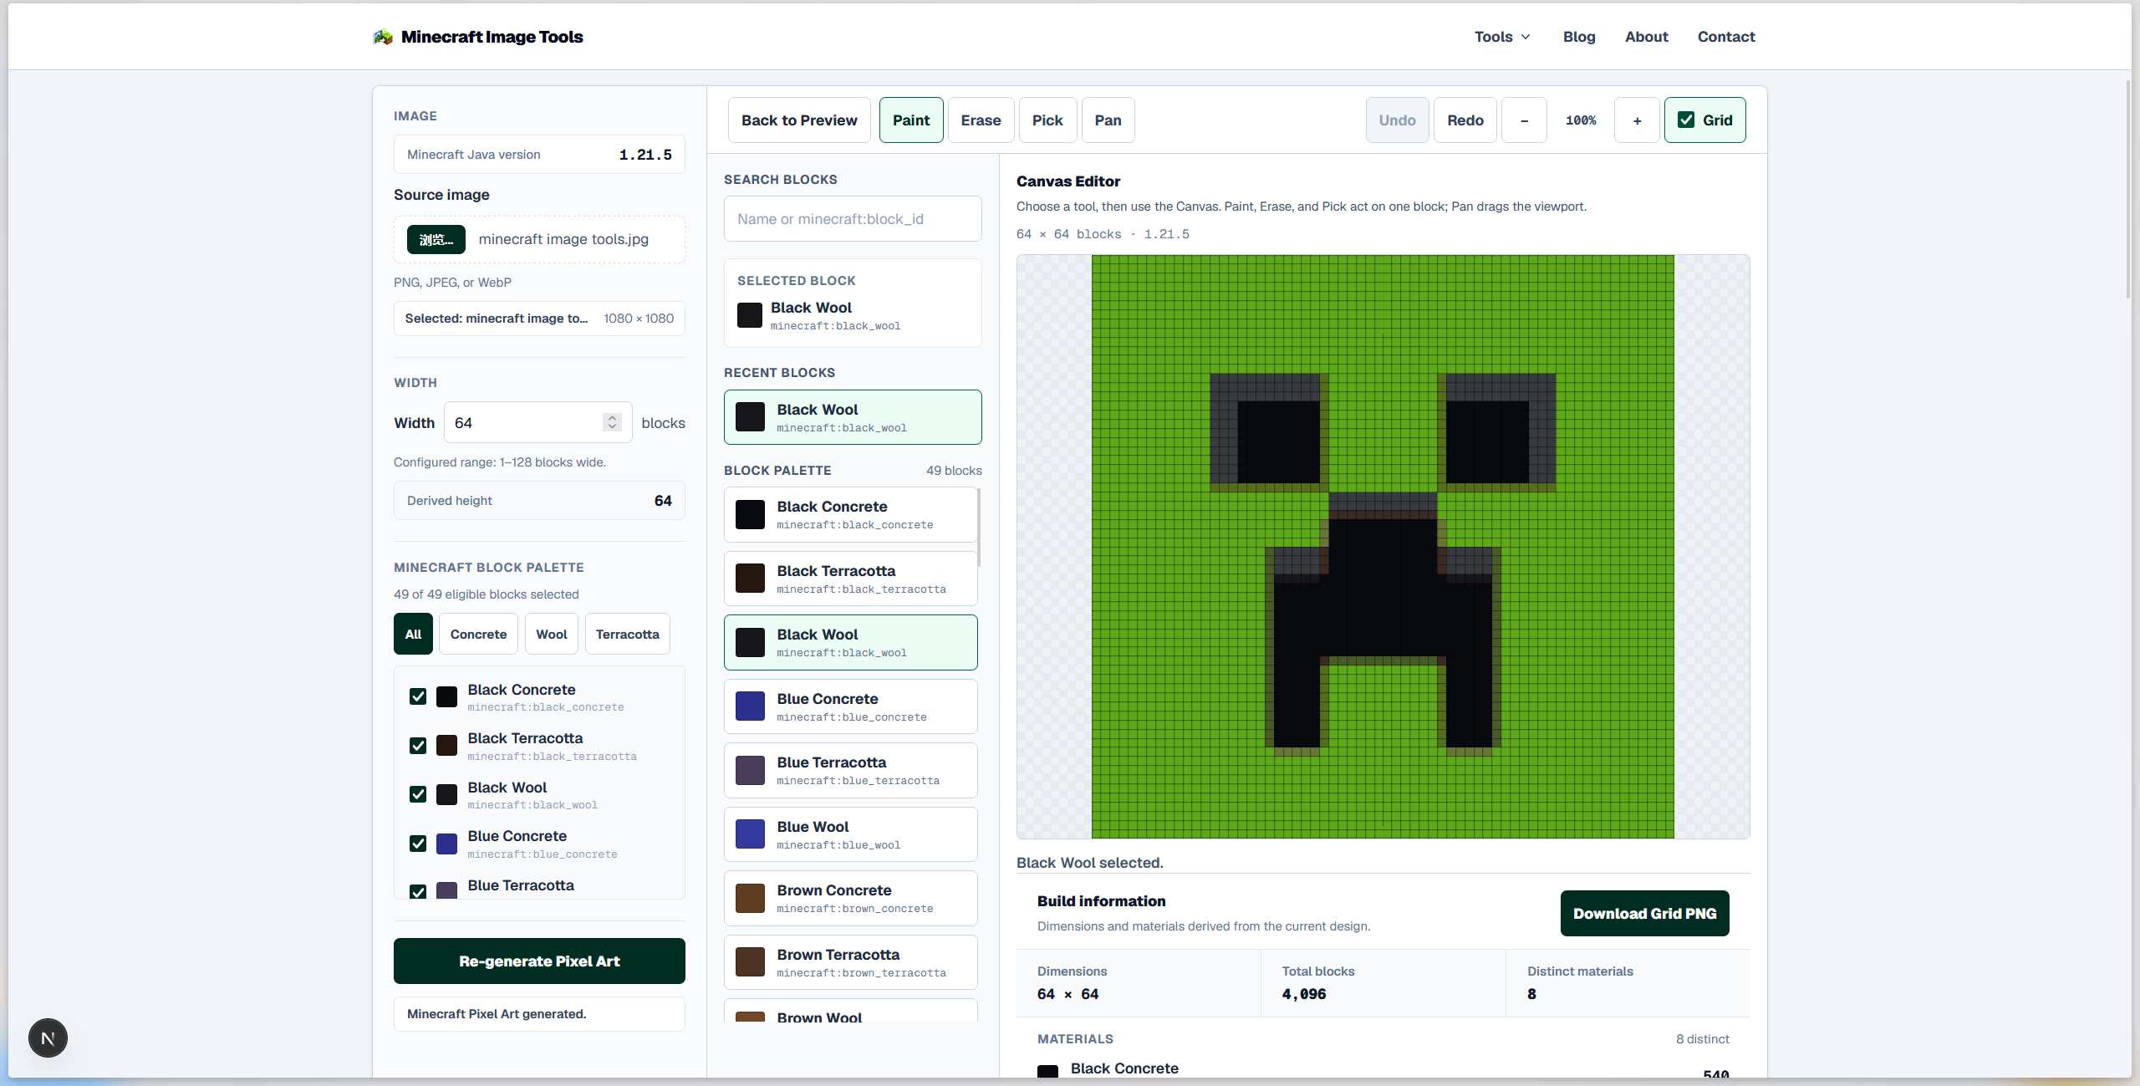Select the Pick tool
The image size is (2140, 1086).
click(1047, 120)
